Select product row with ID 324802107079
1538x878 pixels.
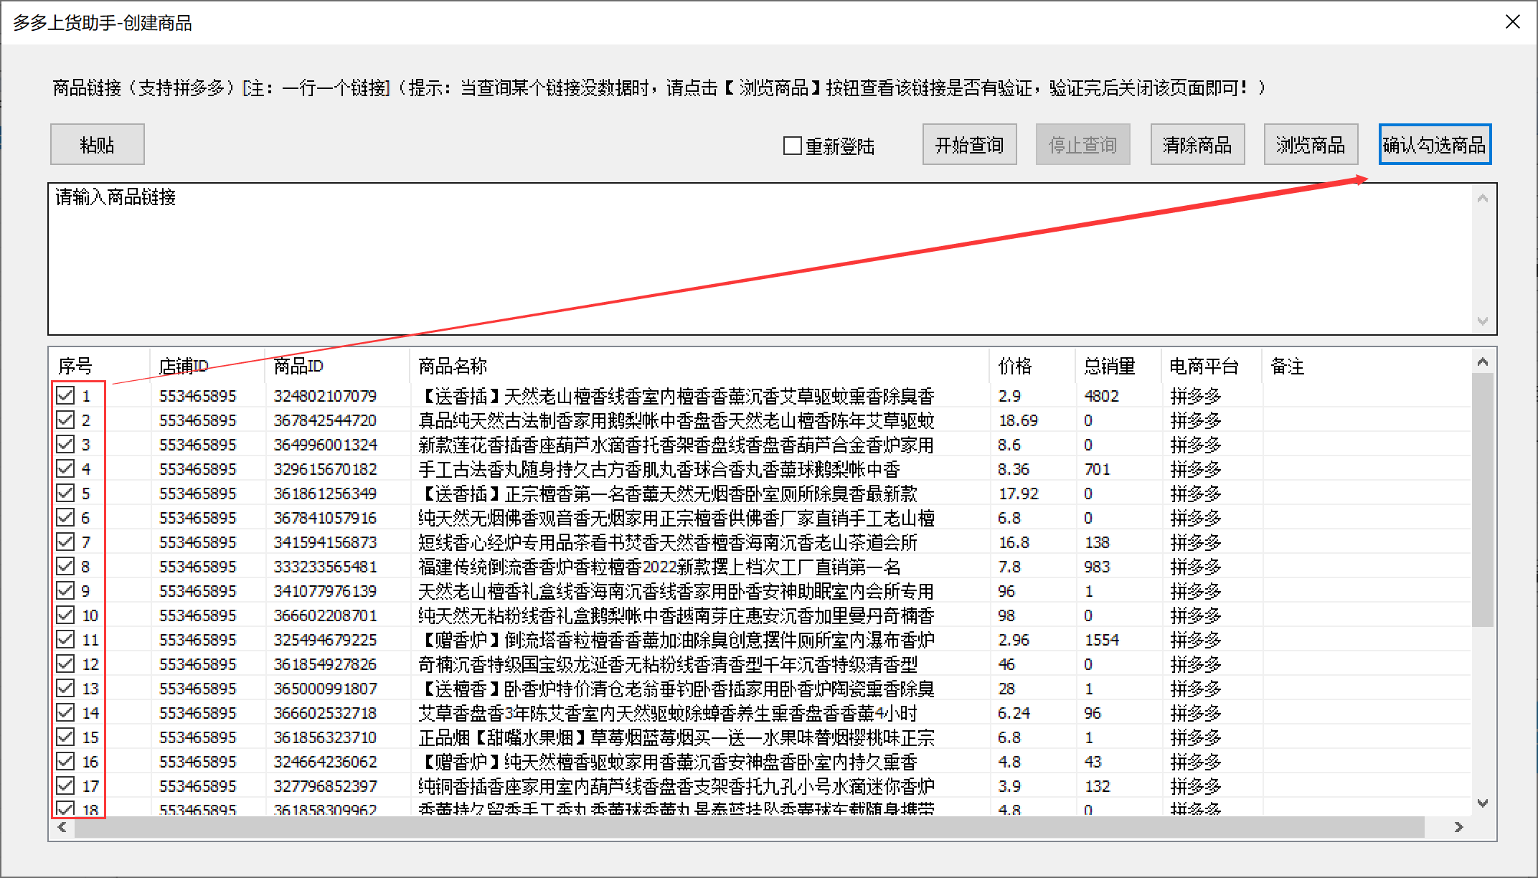pyautogui.click(x=325, y=396)
